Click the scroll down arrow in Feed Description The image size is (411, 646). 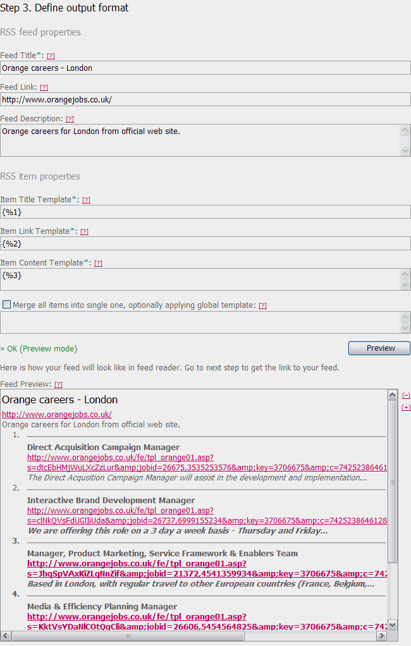click(x=405, y=151)
